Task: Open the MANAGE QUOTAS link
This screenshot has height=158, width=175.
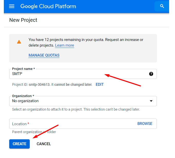Action: click(44, 55)
